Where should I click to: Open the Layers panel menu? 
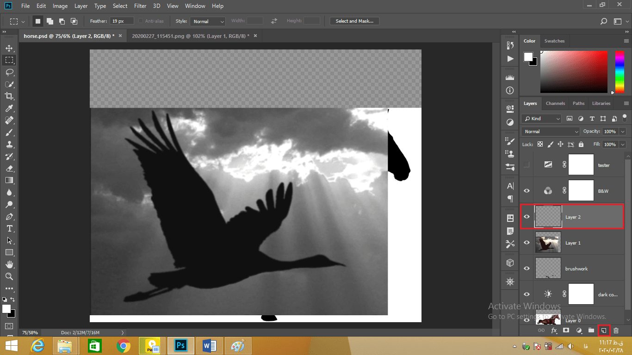click(626, 104)
